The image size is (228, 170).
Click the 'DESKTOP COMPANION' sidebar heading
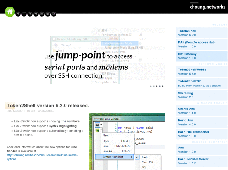[210, 142]
